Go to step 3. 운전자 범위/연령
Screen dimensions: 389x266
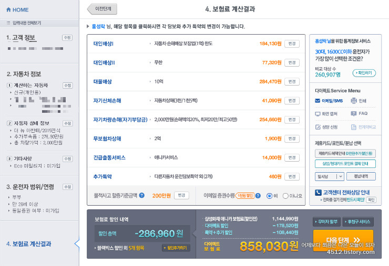pyautogui.click(x=30, y=186)
